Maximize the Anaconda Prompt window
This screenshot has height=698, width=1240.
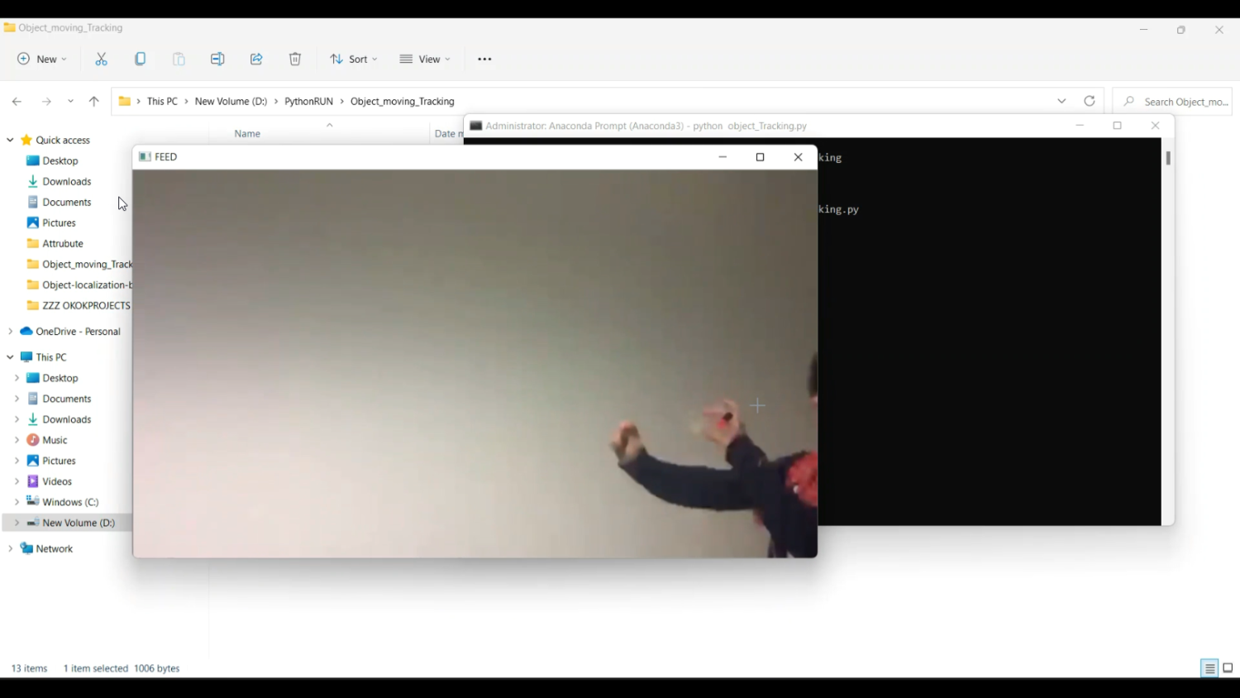1118,126
